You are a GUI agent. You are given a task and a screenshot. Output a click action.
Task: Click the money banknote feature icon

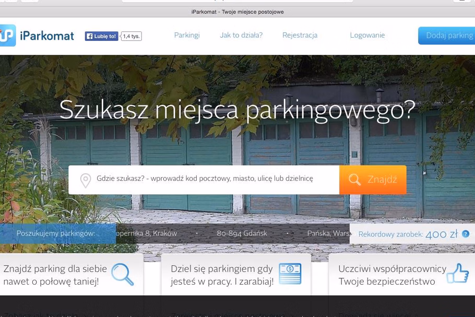[x=290, y=275]
